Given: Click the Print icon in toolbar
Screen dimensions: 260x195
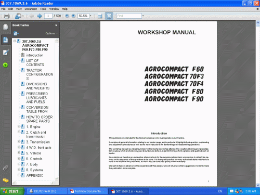Looking at the screenshot, I should pos(7,16).
